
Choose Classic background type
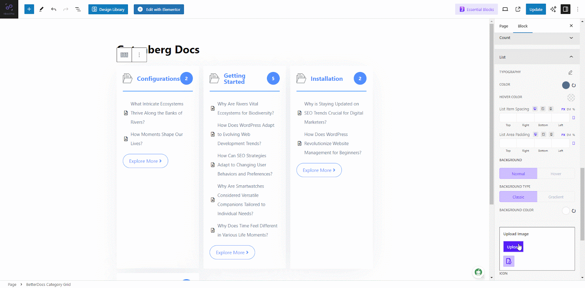(518, 197)
